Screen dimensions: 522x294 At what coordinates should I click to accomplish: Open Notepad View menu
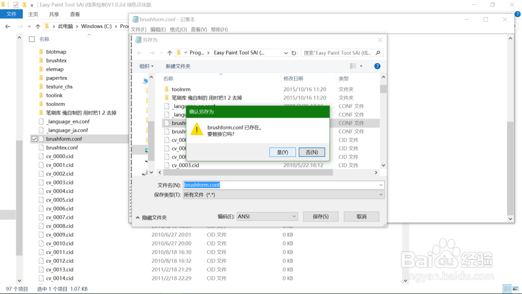[x=199, y=30]
